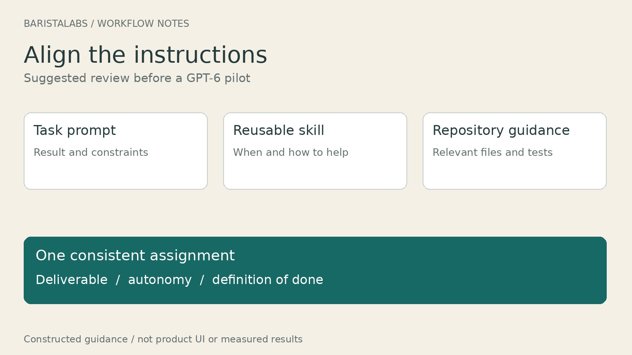Click the 'Constructed guidance' footer note
Image resolution: width=632 pixels, height=355 pixels.
click(x=163, y=339)
